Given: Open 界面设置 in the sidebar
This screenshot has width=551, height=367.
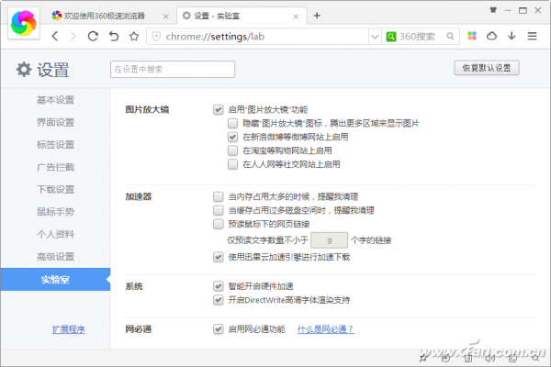Looking at the screenshot, I should click(x=55, y=122).
